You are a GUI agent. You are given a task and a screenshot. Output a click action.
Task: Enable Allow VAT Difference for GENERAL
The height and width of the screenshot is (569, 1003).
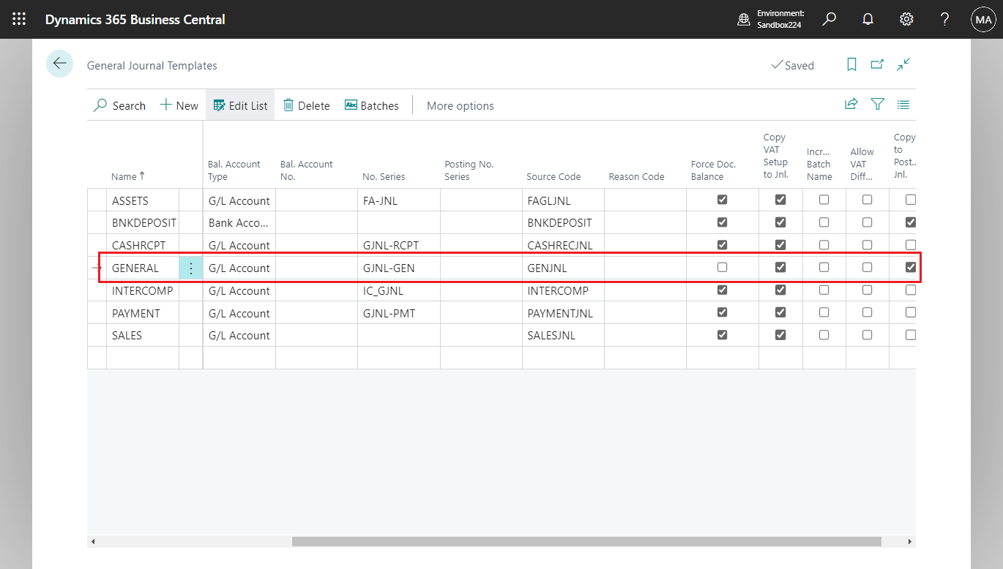(868, 267)
